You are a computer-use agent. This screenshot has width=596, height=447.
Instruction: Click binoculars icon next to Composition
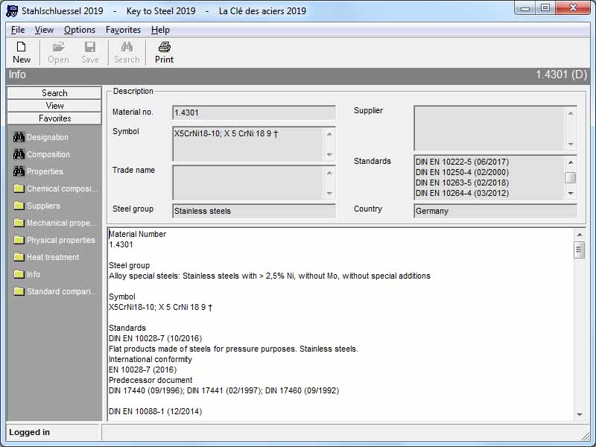[19, 154]
